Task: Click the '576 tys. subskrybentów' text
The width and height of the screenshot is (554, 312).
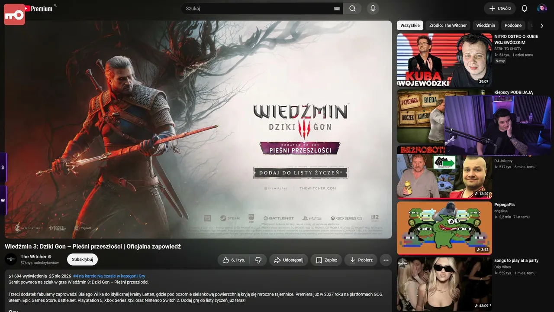Action: (40, 263)
